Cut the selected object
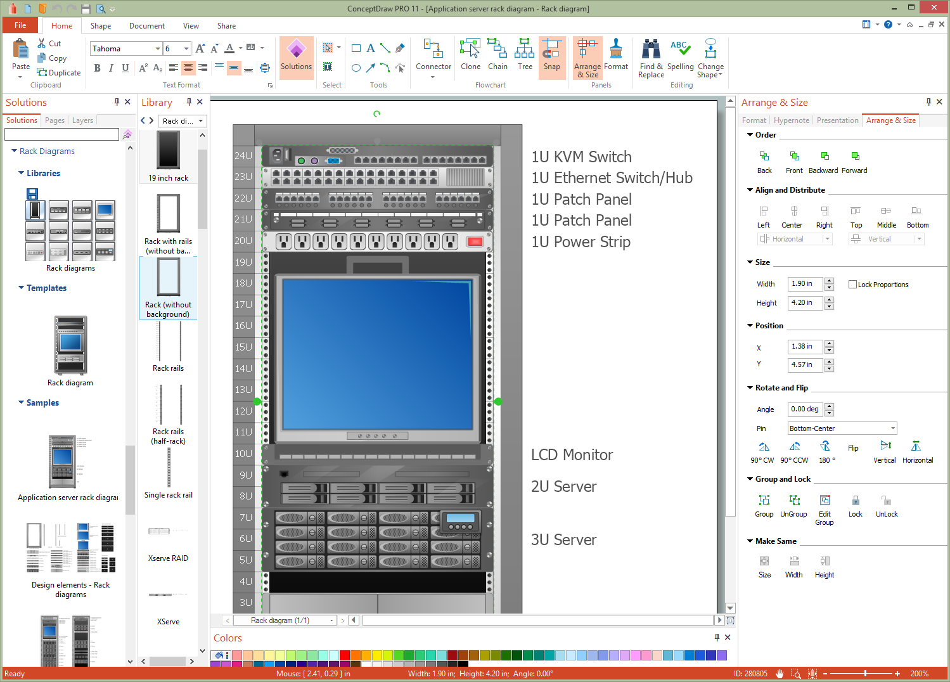This screenshot has width=950, height=682. click(x=49, y=44)
